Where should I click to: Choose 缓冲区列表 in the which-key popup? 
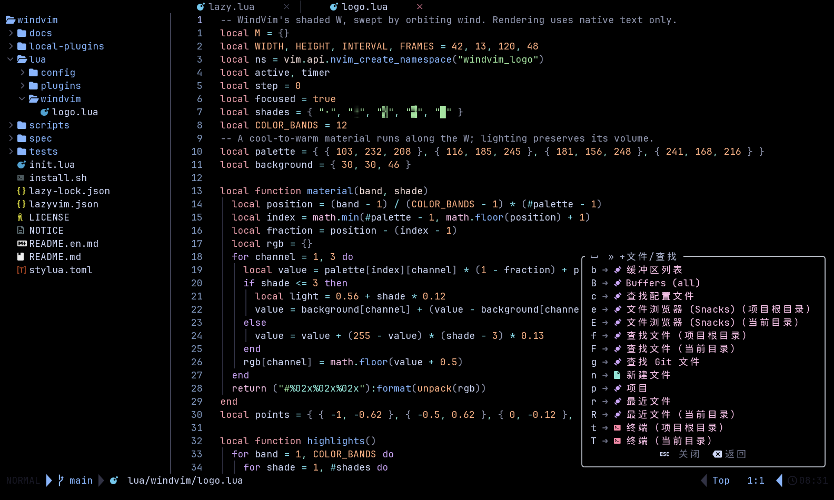654,270
